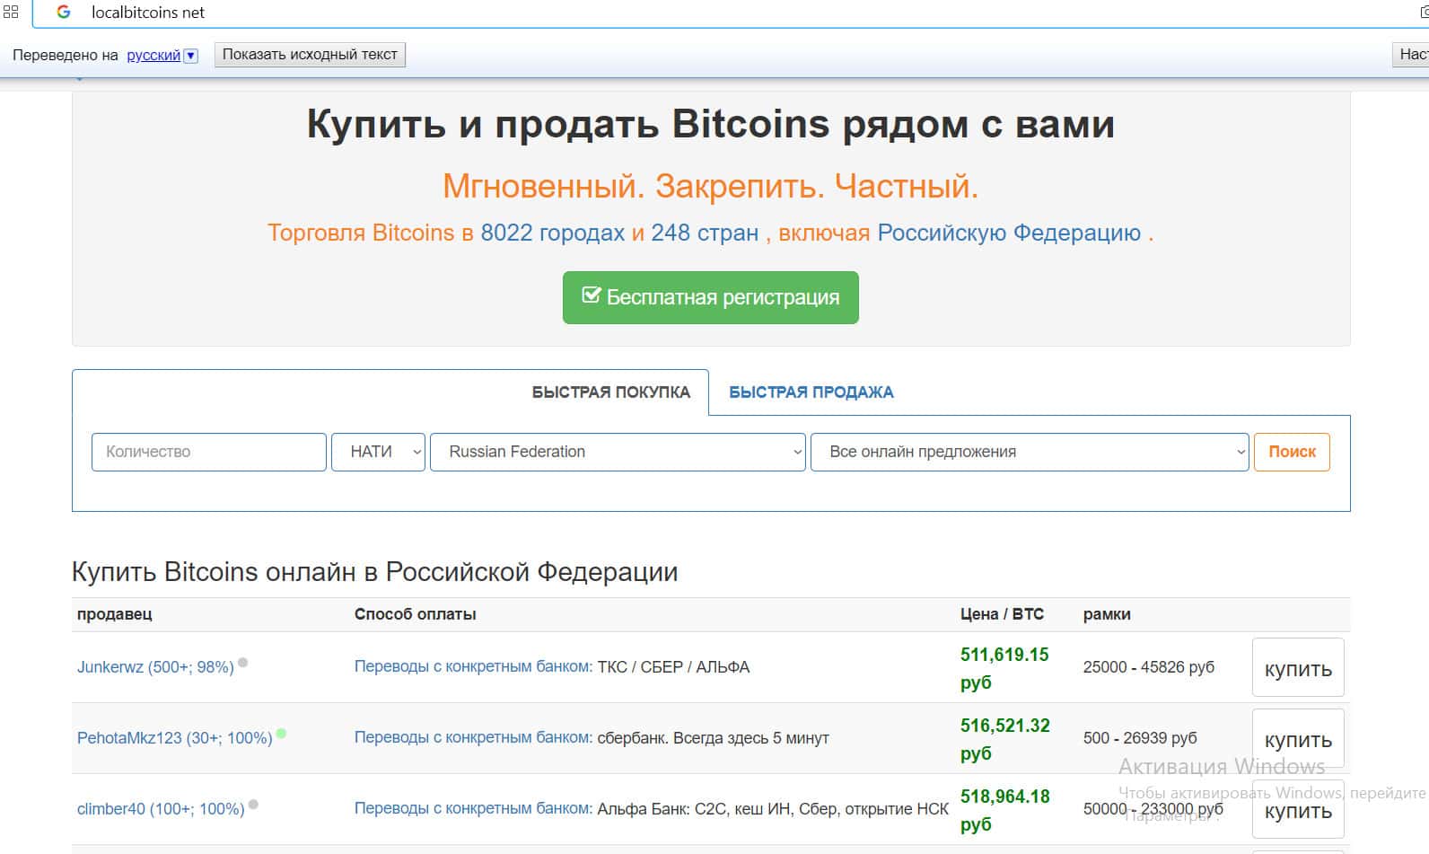Image resolution: width=1429 pixels, height=854 pixels.
Task: Click the gray status dot beside climber40
Action: (253, 805)
